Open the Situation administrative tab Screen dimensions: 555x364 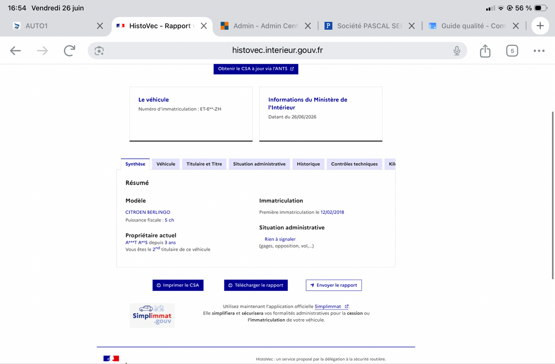tap(259, 164)
